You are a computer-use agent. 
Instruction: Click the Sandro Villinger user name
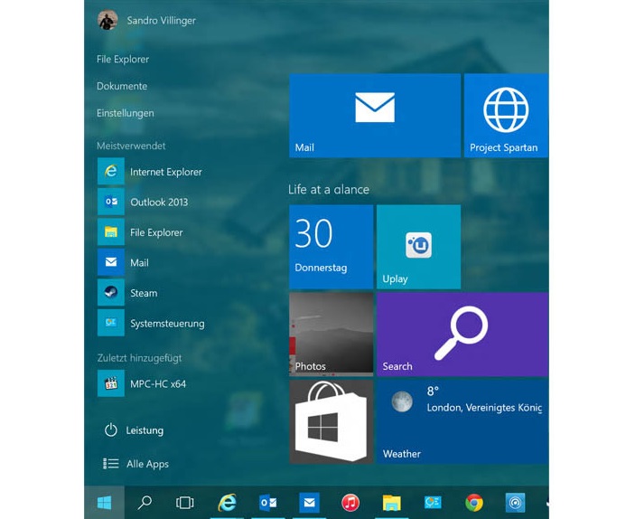click(x=161, y=20)
